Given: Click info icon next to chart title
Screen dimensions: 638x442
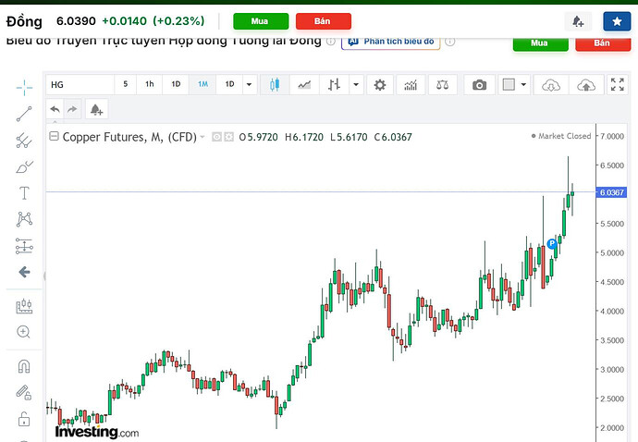Looking at the screenshot, I should coord(331,42).
